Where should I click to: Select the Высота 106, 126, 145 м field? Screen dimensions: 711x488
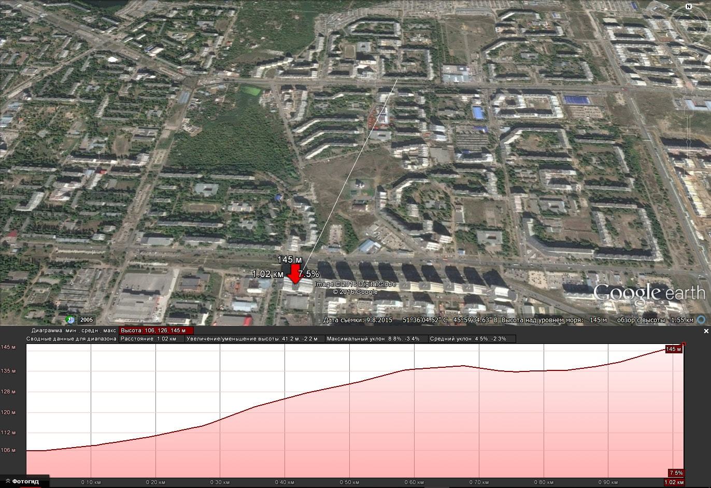point(156,331)
